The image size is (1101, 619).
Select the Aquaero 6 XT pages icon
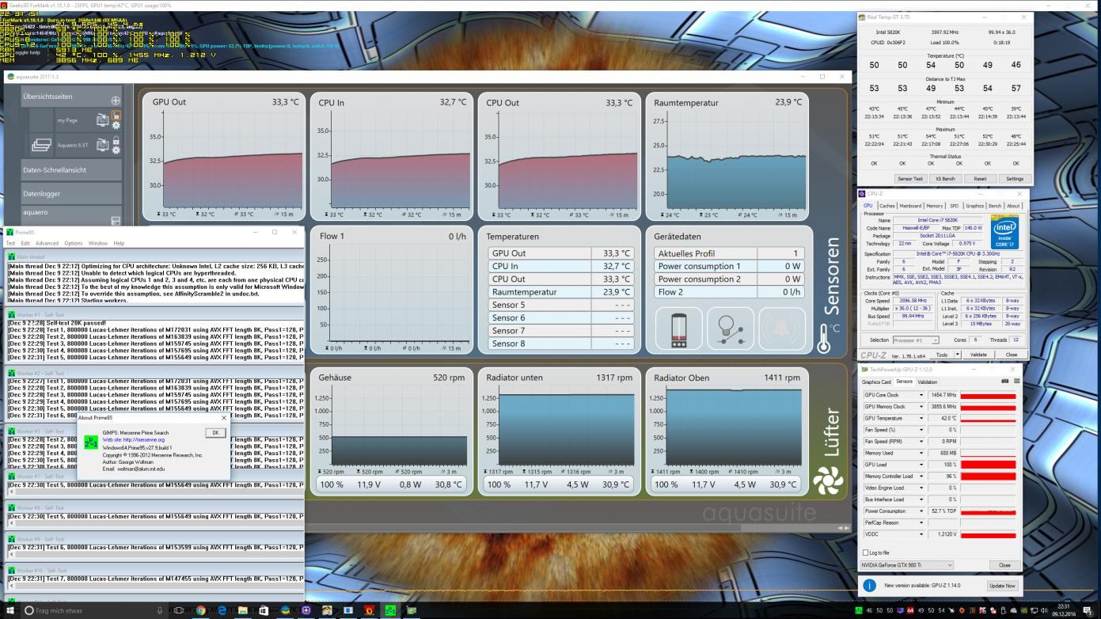[x=41, y=145]
